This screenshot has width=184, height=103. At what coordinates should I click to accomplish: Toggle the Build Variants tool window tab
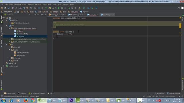coord(1,85)
